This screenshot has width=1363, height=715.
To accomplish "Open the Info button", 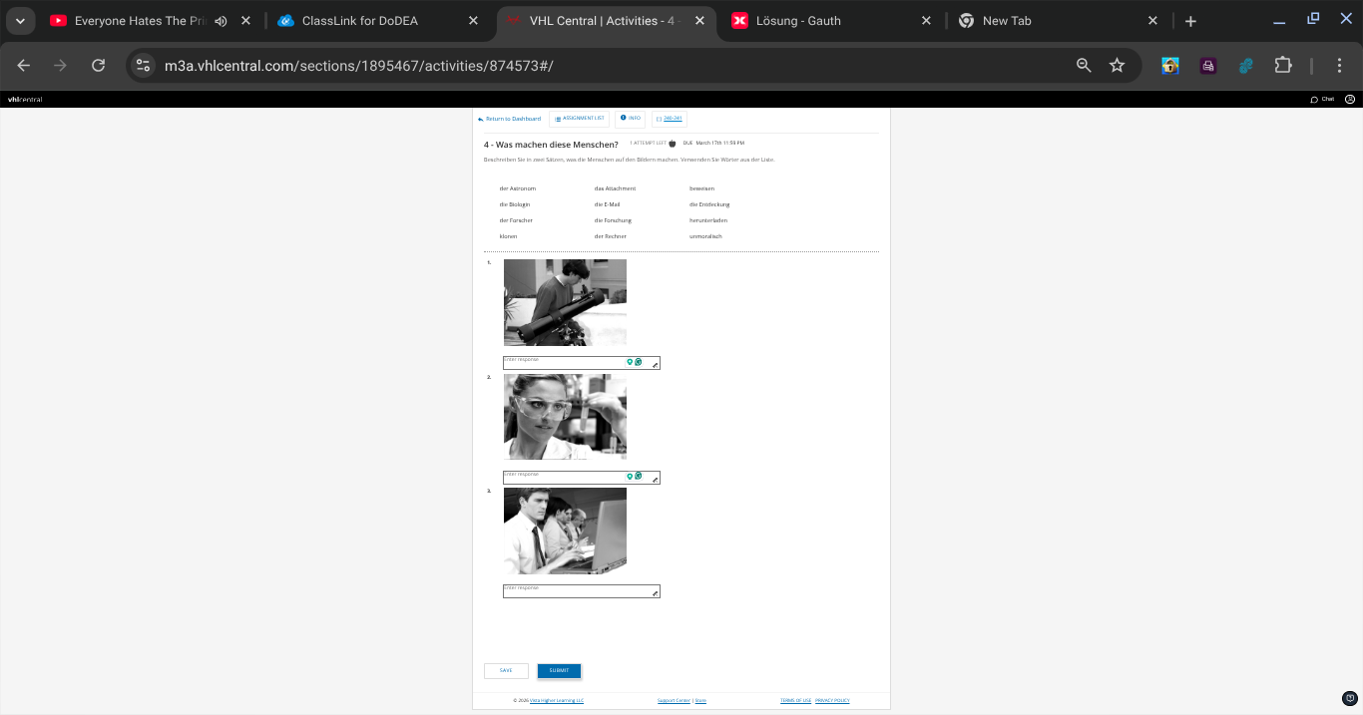I will tap(630, 119).
